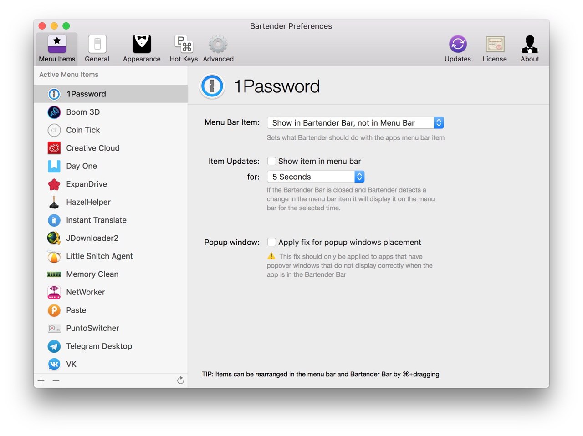This screenshot has height=436, width=583.
Task: Select the 1Password icon in the list
Action: pyautogui.click(x=54, y=94)
